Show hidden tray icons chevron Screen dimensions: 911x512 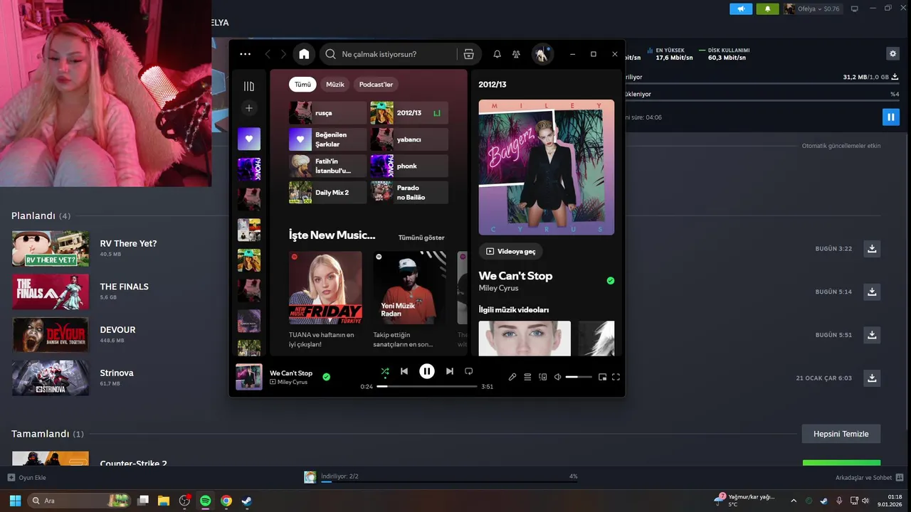point(794,501)
